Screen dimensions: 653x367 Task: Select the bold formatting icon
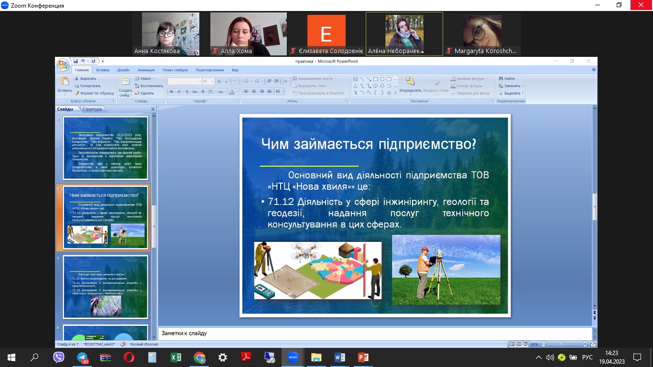[x=171, y=91]
